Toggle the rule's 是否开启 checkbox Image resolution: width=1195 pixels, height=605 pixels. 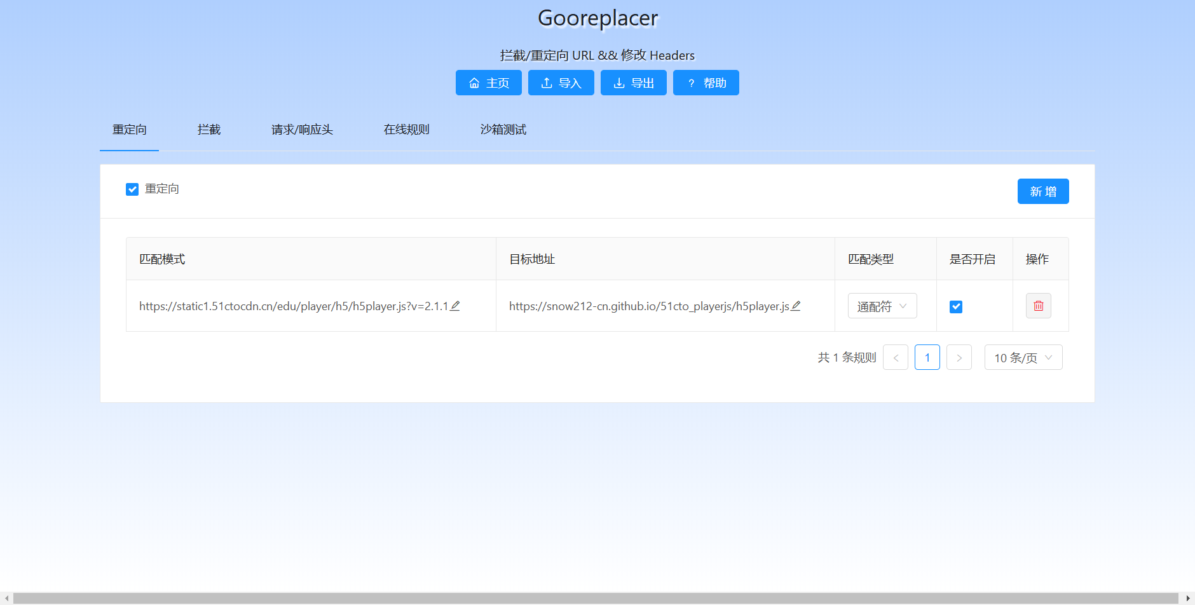(x=956, y=307)
